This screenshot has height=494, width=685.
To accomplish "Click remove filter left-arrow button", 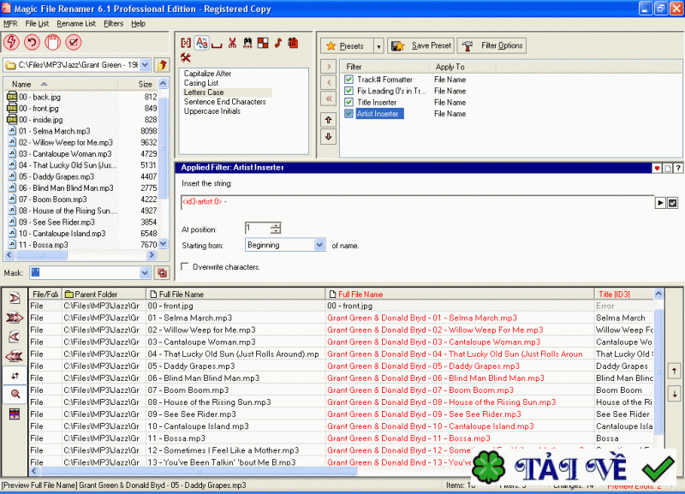I will point(329,82).
